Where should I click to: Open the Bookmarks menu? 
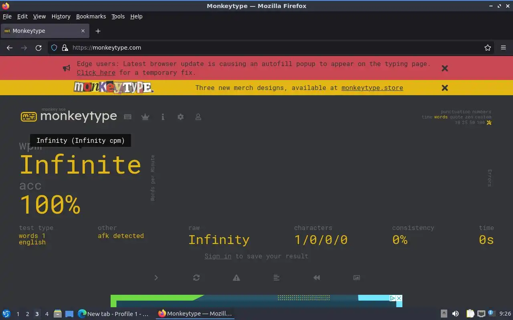tap(91, 16)
